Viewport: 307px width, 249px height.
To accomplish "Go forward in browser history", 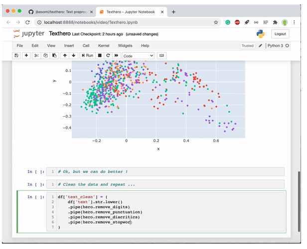I will (18, 22).
